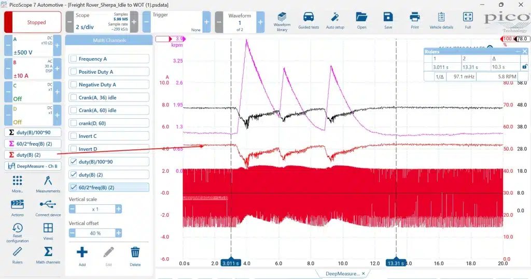Open the Actions tool
This screenshot has height=279, width=531.
point(17,208)
